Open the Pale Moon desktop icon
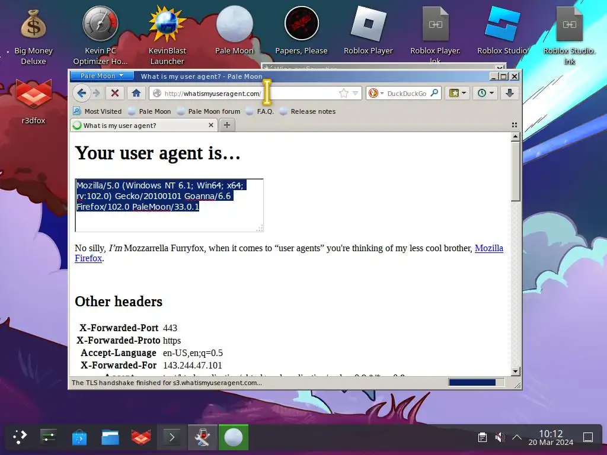The width and height of the screenshot is (607, 455). tap(234, 31)
